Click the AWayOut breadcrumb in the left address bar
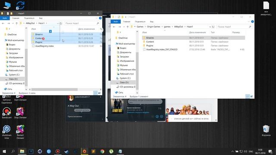The image size is (276, 155). (x=30, y=23)
